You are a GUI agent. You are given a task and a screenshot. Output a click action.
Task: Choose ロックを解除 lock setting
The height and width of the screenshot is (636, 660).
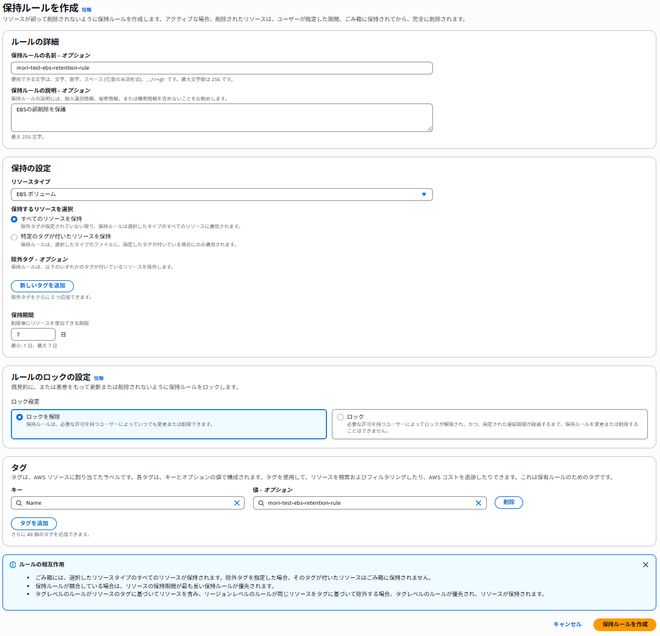(x=20, y=417)
